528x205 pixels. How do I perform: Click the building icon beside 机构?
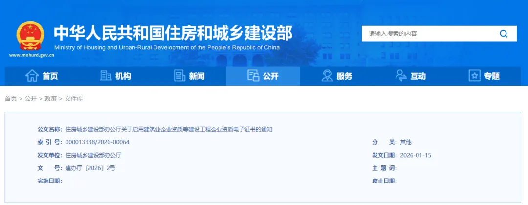click(106, 76)
